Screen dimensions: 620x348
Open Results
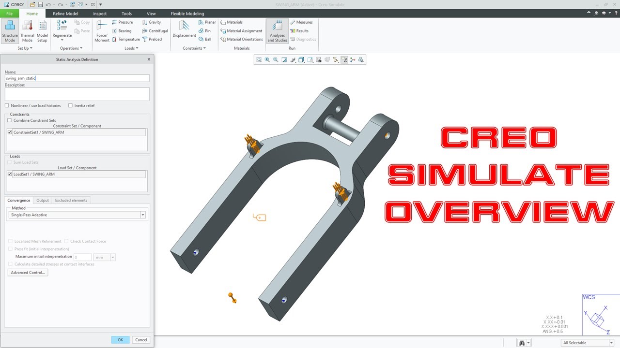click(299, 31)
